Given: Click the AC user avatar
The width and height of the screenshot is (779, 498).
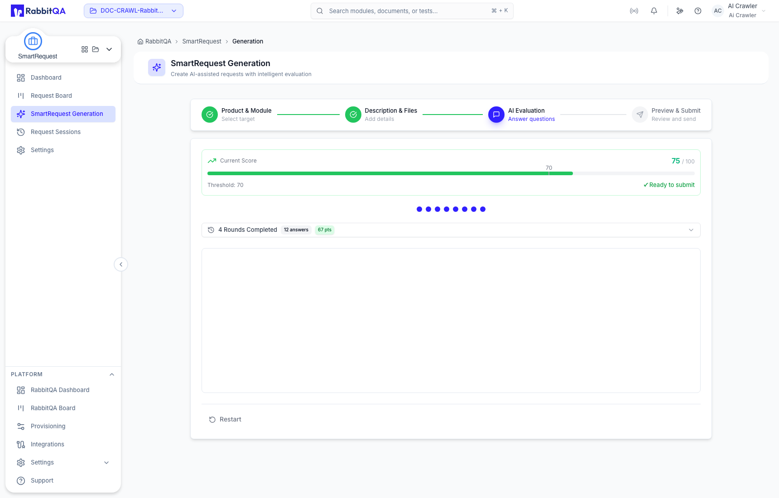Looking at the screenshot, I should point(718,11).
